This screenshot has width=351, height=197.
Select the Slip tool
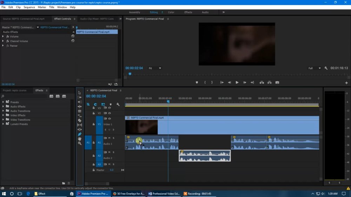(x=79, y=125)
